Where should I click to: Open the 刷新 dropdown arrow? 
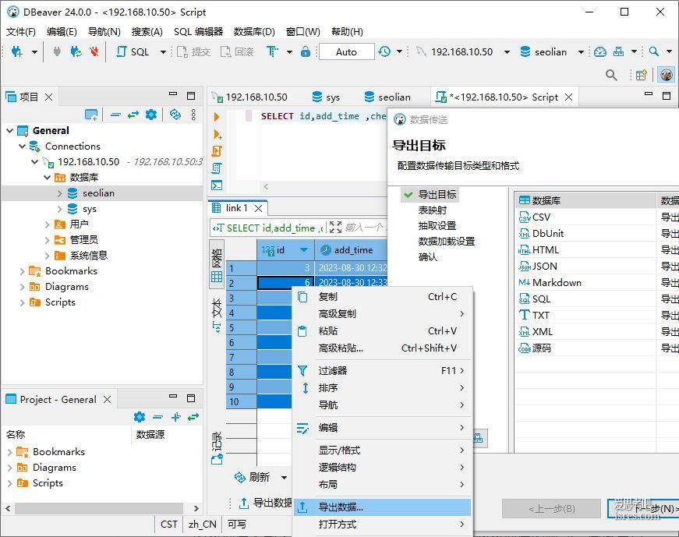(x=284, y=478)
